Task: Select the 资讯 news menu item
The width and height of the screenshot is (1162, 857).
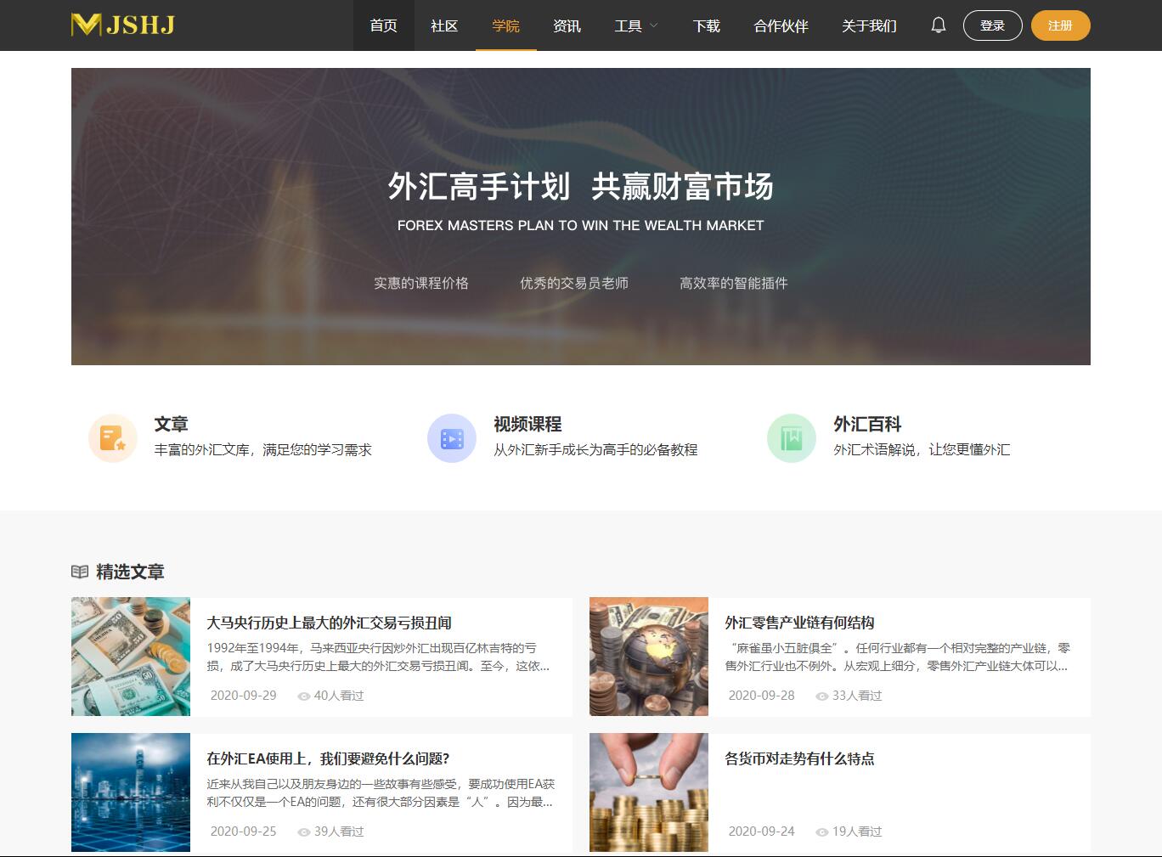Action: pyautogui.click(x=567, y=25)
